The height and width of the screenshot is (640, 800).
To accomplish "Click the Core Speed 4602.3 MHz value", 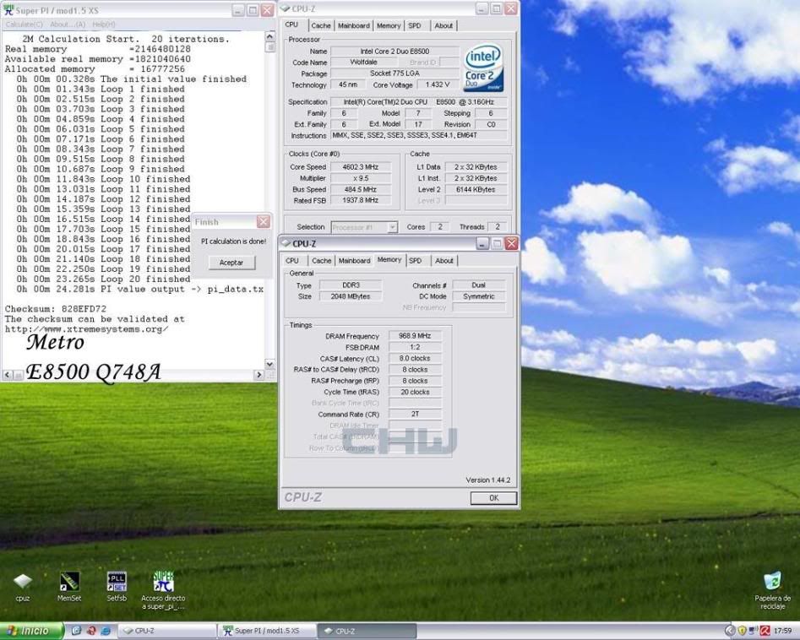I will pos(360,167).
